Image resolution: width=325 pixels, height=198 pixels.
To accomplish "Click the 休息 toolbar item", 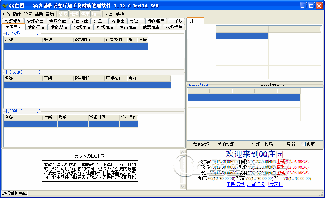I will pyautogui.click(x=109, y=14).
